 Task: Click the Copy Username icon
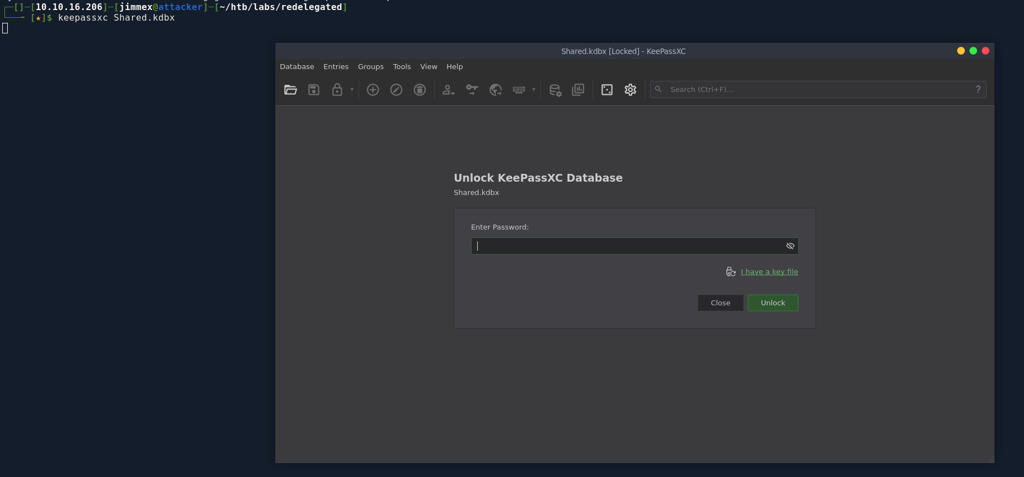448,90
